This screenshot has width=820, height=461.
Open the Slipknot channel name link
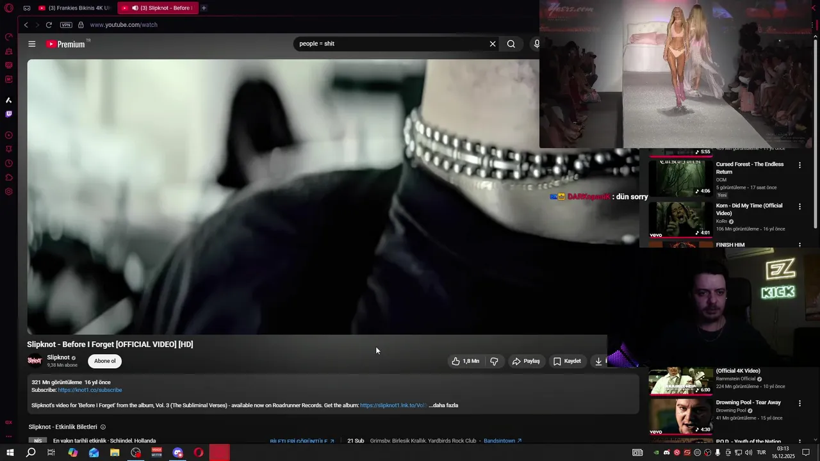pyautogui.click(x=58, y=357)
